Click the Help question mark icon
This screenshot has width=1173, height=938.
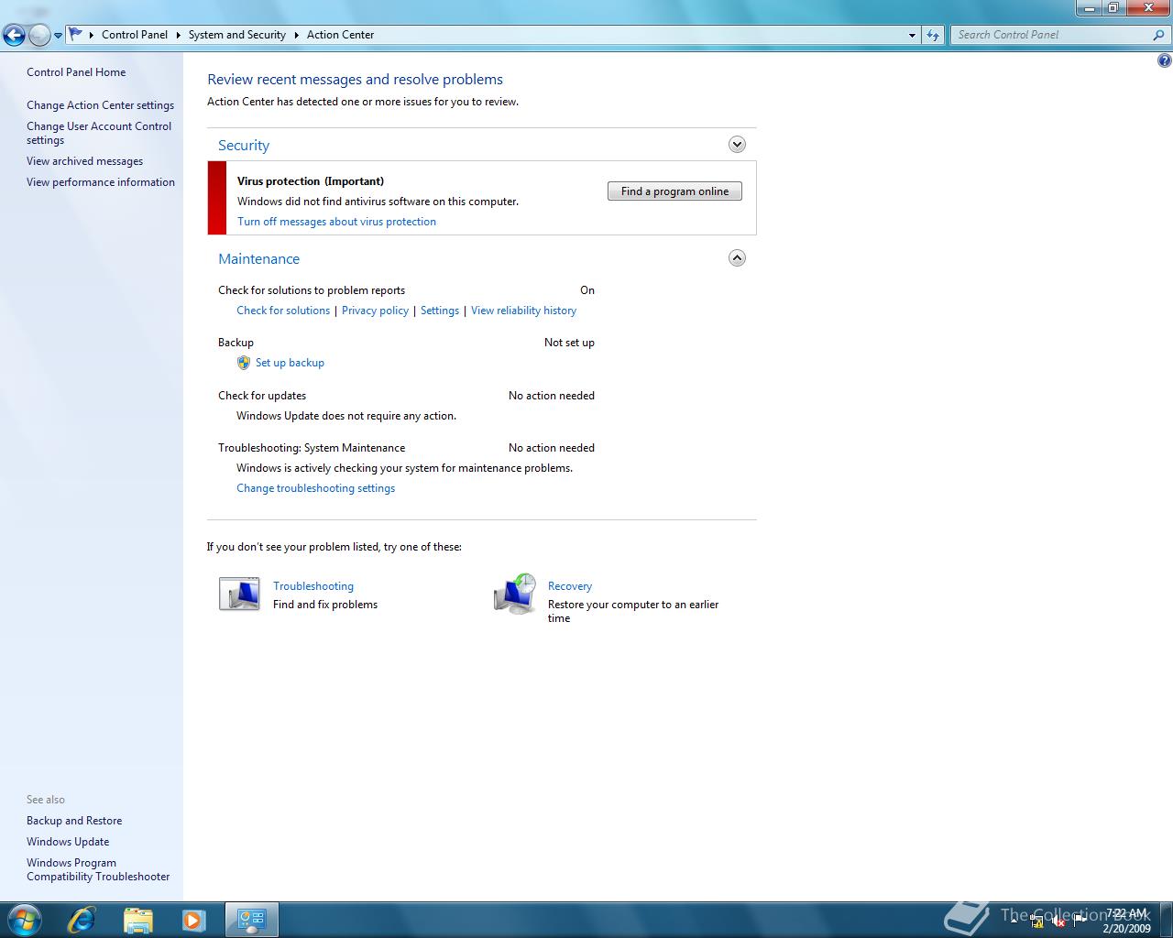(x=1164, y=60)
